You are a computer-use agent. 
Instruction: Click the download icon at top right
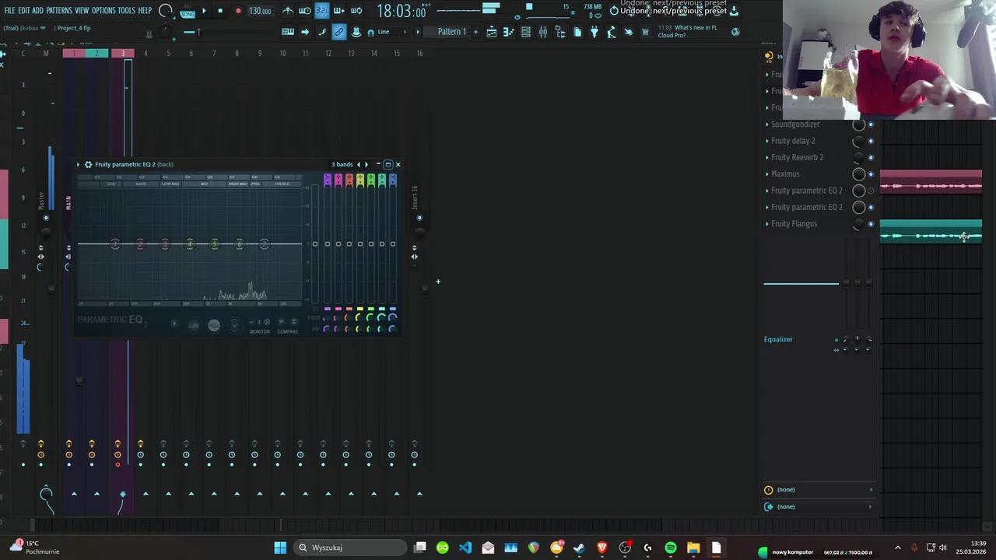tap(734, 11)
